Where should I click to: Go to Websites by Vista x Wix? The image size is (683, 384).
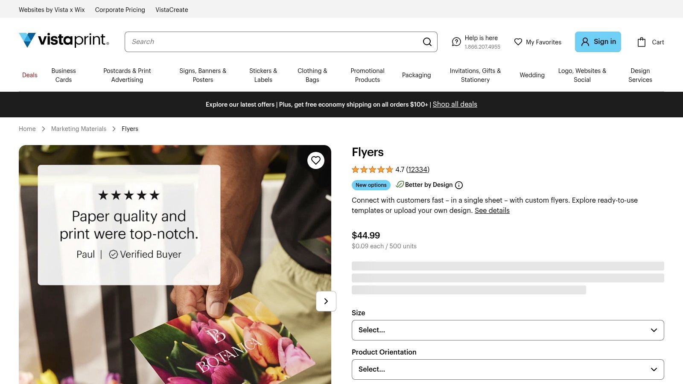(x=52, y=10)
